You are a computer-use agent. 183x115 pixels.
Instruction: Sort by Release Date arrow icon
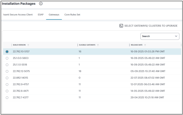tap(145, 45)
